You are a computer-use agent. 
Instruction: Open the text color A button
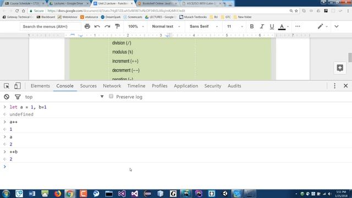(282, 27)
